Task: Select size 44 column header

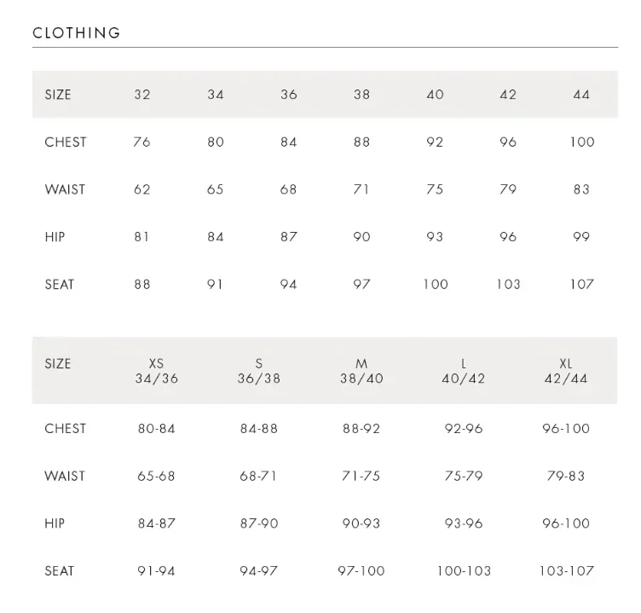Action: pos(581,95)
